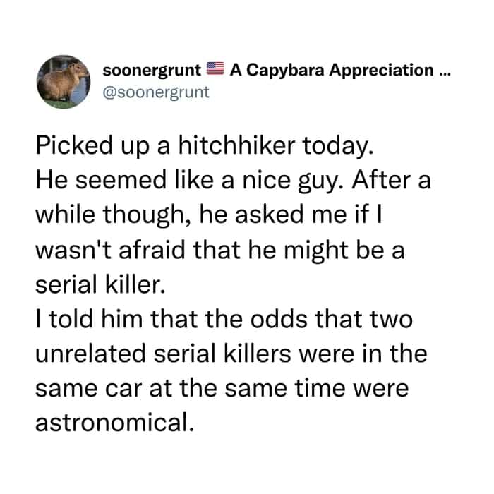Screen dimensions: 494x494
Task: Click the line "wasn't afraid that he might be a"
Action: [x=220, y=250]
